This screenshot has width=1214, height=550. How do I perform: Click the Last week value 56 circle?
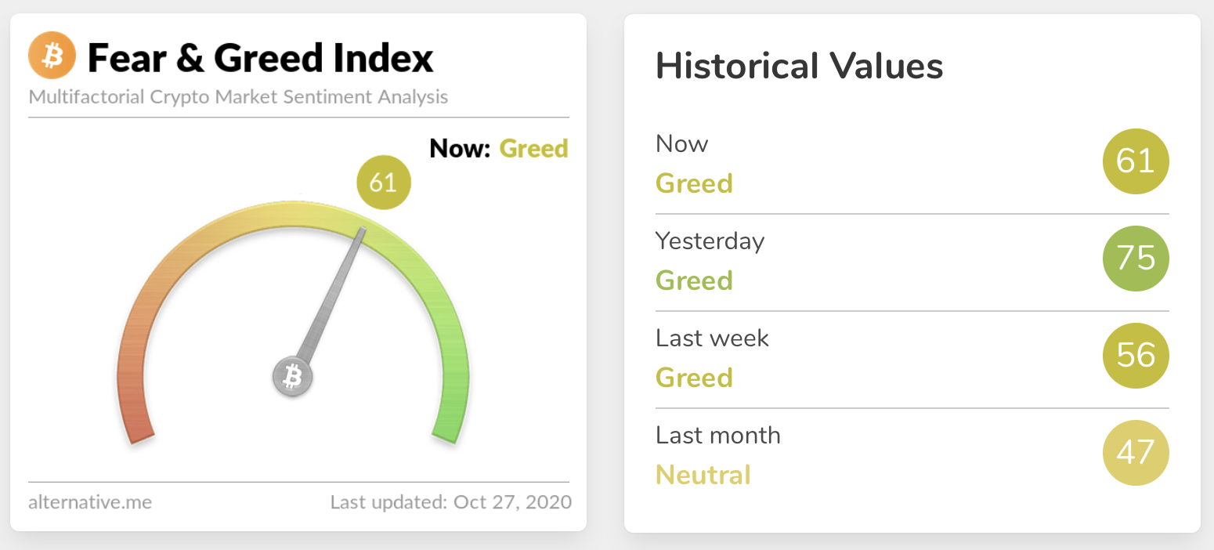click(1135, 356)
